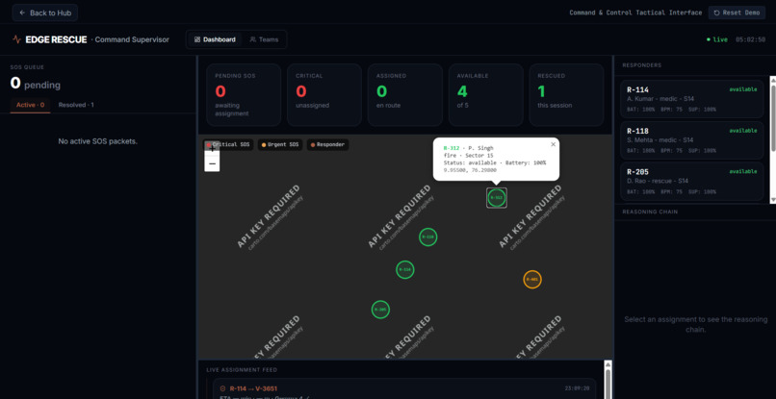Click the Critical unassigned stat card

(324, 94)
